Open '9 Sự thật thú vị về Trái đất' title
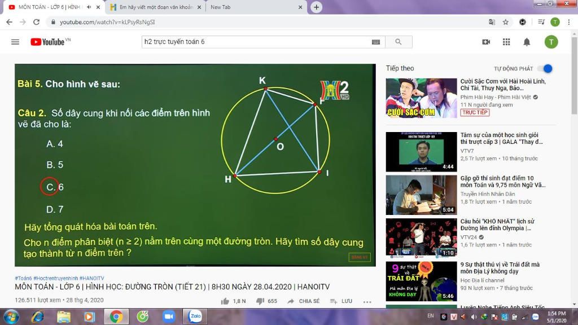 [500, 267]
